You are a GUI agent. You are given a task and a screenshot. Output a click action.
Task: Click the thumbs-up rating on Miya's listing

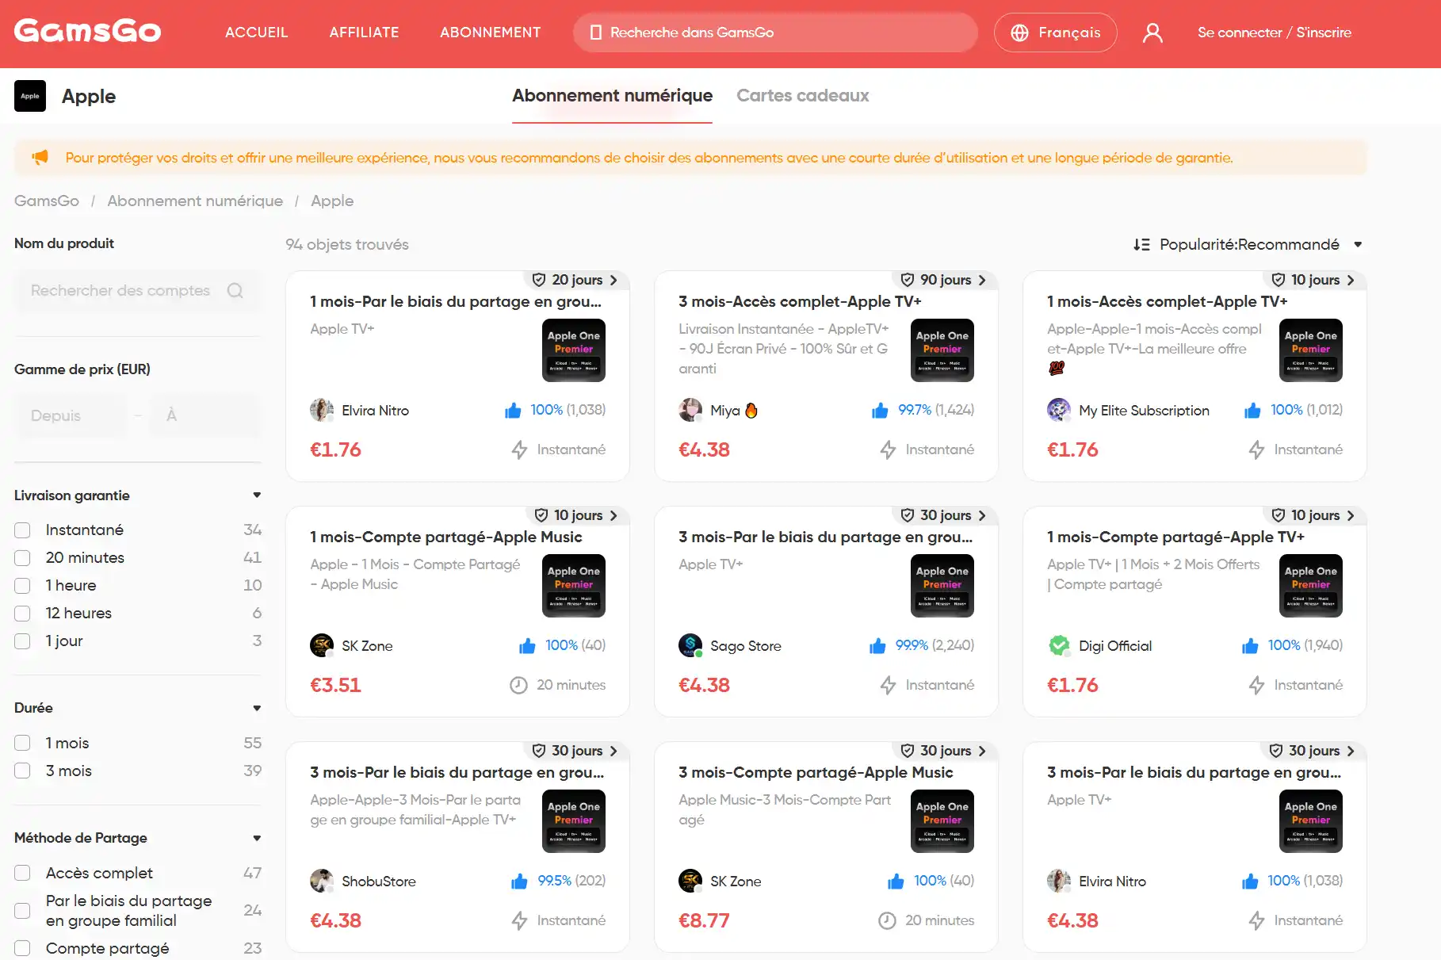pos(880,410)
